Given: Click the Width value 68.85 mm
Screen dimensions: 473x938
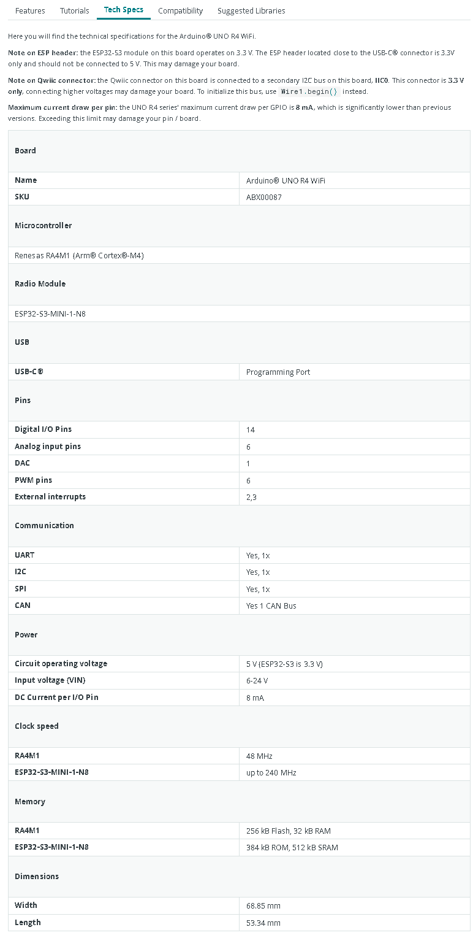Looking at the screenshot, I should click(263, 905).
